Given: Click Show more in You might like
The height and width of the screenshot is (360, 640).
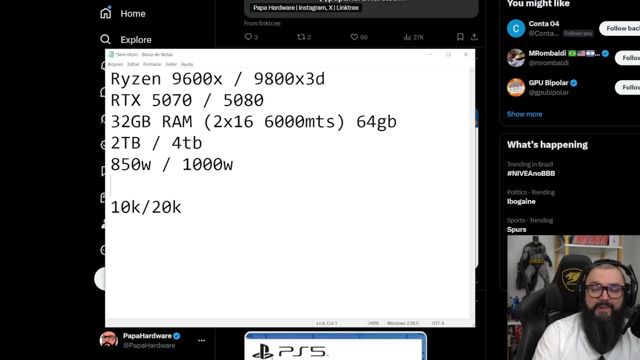Looking at the screenshot, I should pos(524,114).
